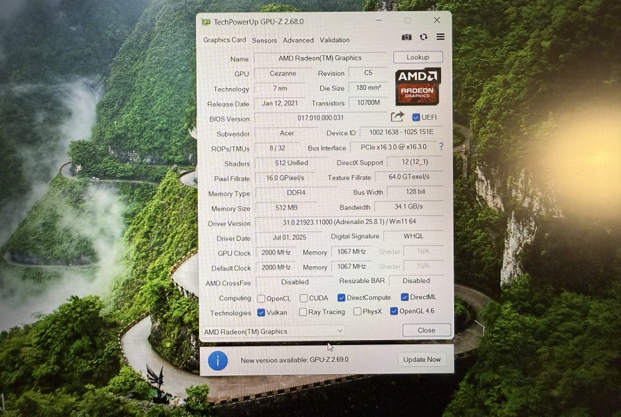Click the Release Date value Jan 12, 2021
The width and height of the screenshot is (621, 417).
279,103
